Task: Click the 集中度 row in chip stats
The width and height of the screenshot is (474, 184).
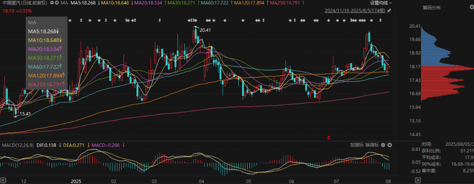Action: (x=448, y=171)
